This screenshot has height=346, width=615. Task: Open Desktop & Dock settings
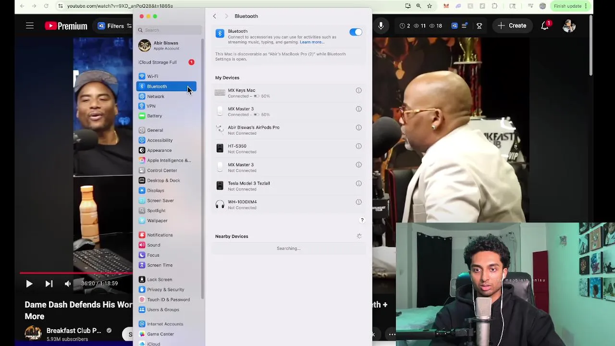point(166,181)
